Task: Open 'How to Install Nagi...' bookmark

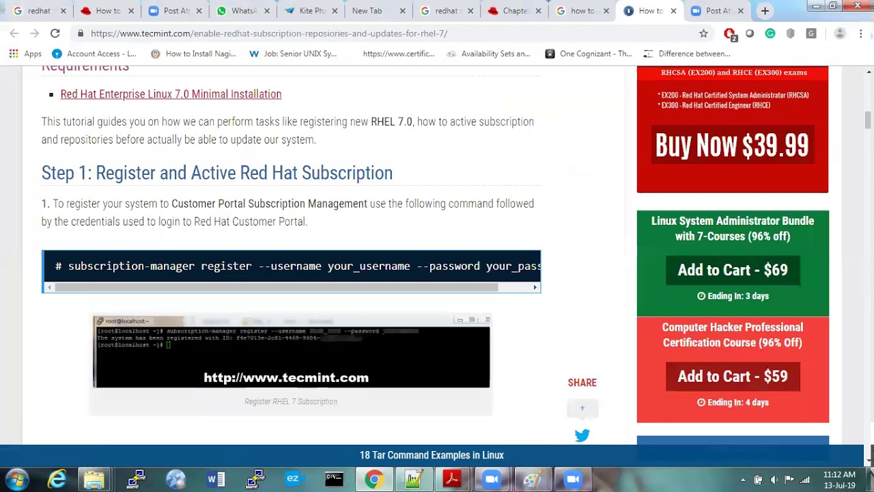Action: coord(193,53)
